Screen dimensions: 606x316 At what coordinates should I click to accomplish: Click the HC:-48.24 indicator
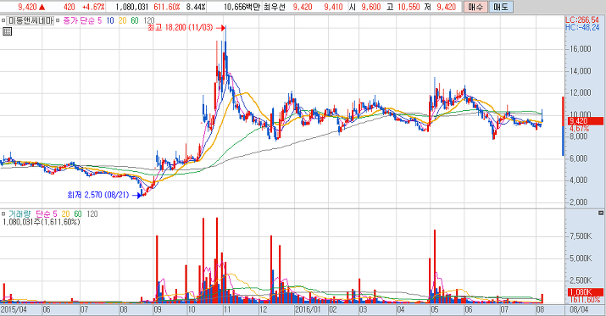pos(582,27)
